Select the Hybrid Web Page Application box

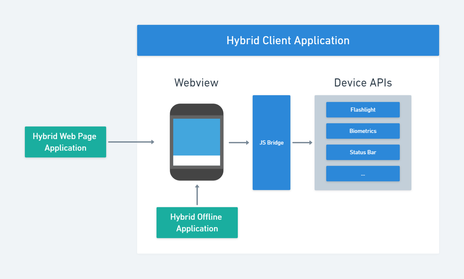pyautogui.click(x=66, y=142)
